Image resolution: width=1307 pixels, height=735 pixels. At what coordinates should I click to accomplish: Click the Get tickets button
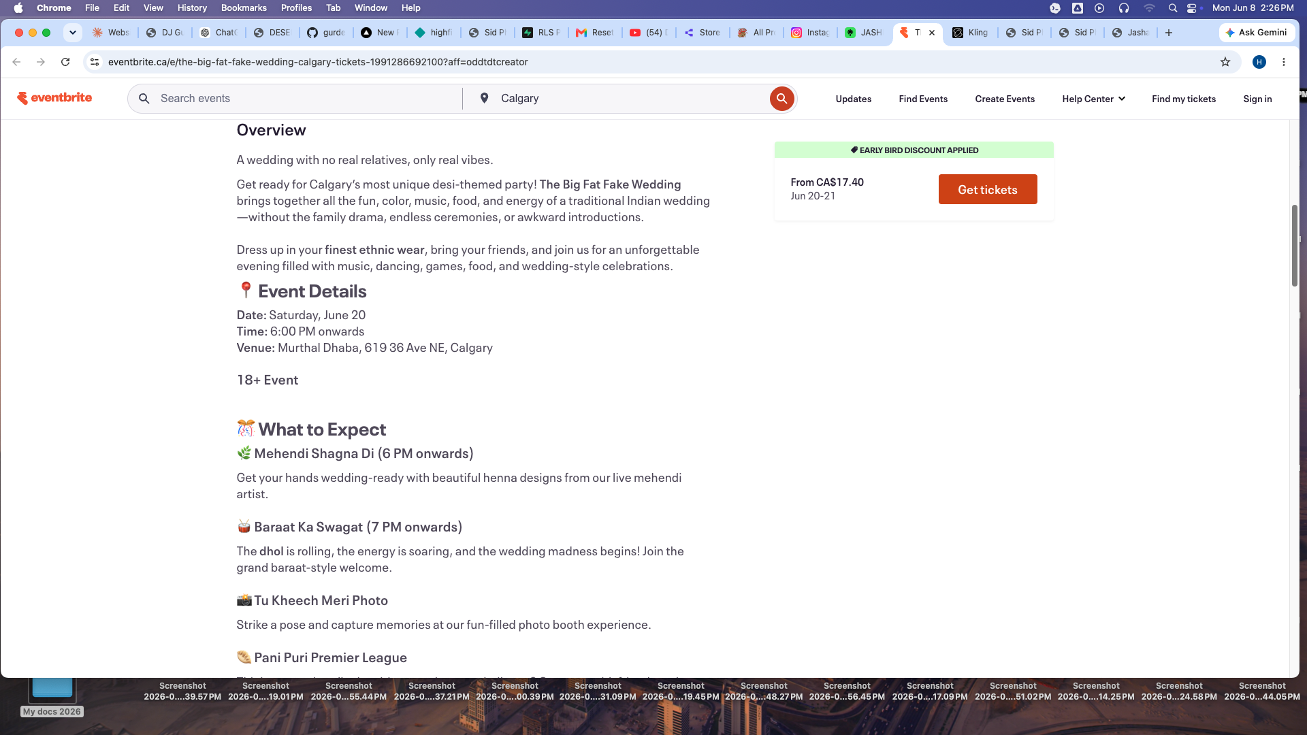point(988,190)
